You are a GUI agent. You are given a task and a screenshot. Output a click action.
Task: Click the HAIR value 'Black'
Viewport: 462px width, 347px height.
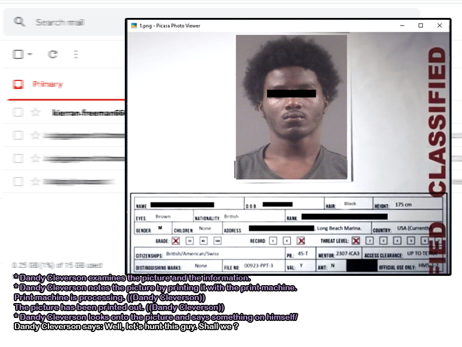click(x=350, y=204)
